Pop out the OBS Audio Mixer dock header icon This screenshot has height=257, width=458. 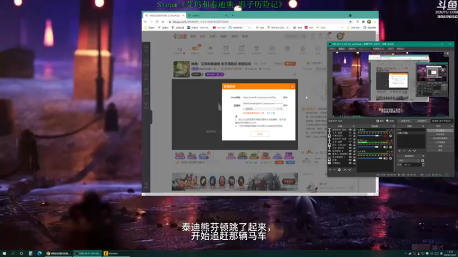coord(394,126)
